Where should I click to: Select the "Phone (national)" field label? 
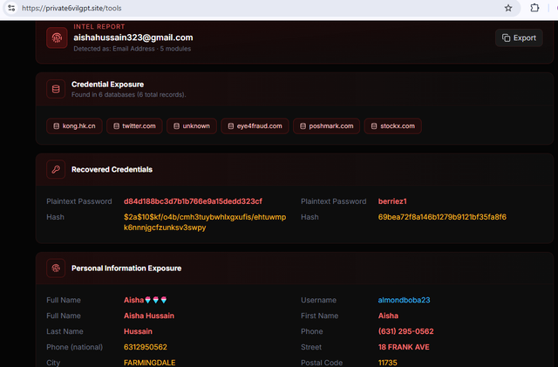[x=75, y=347]
